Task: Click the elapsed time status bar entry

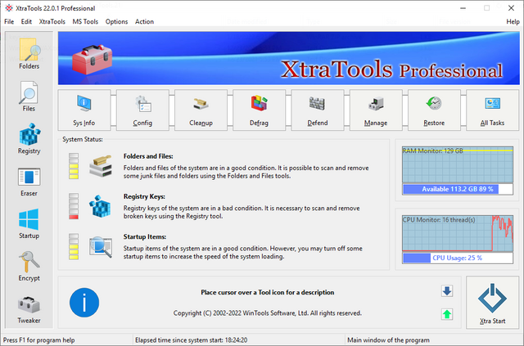Action: (192, 340)
